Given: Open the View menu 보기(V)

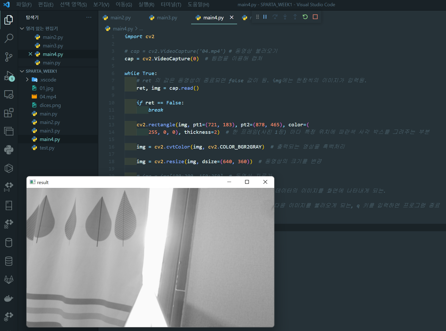Looking at the screenshot, I should pyautogui.click(x=101, y=4).
